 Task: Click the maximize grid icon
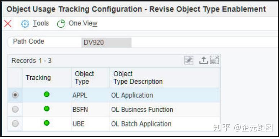click(214, 60)
